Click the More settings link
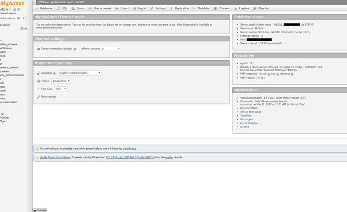This screenshot has height=212, width=347. tap(49, 97)
